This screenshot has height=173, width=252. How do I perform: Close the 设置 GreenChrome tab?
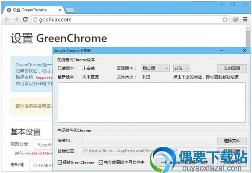(x=60, y=10)
